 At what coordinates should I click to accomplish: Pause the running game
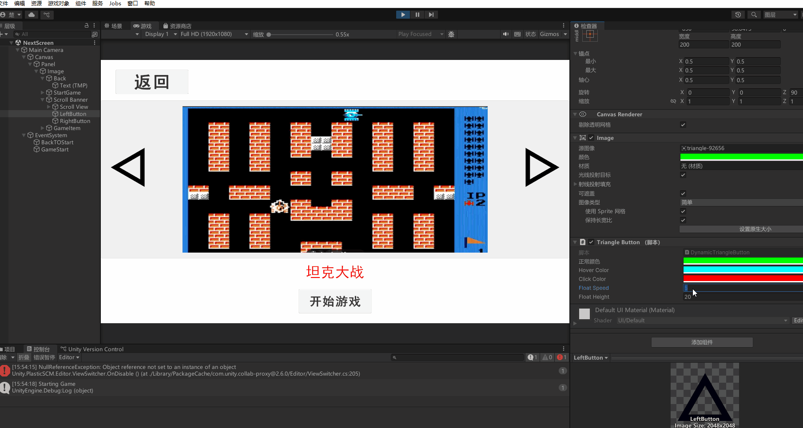(417, 15)
